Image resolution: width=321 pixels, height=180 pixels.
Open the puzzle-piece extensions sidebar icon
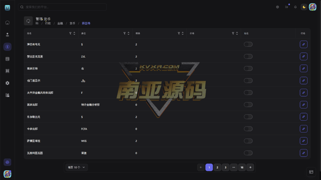pos(8,95)
